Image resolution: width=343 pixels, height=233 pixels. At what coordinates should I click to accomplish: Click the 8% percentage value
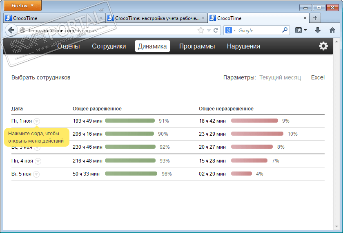pyautogui.click(x=281, y=147)
